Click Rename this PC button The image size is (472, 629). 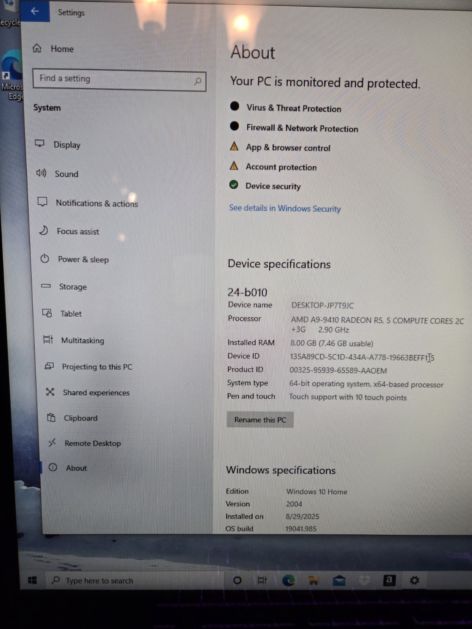click(x=260, y=419)
